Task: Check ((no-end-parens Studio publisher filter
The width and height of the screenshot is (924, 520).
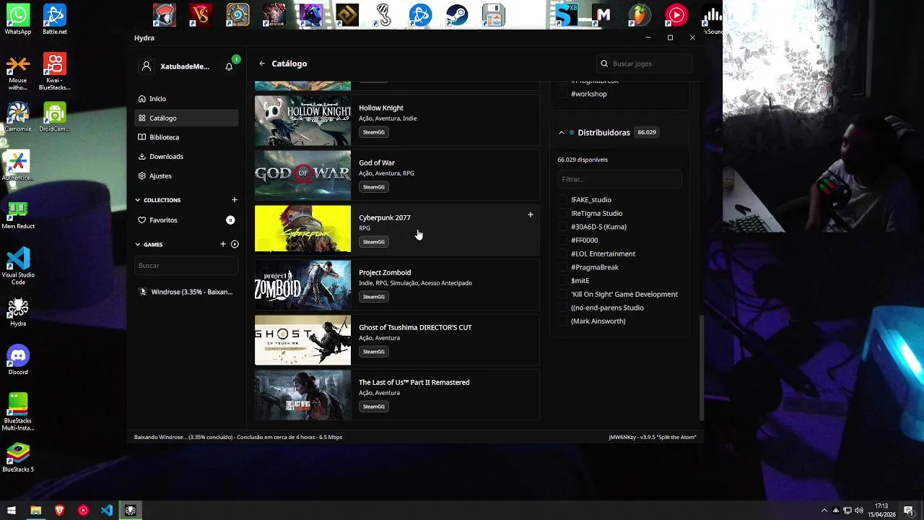Action: (563, 308)
